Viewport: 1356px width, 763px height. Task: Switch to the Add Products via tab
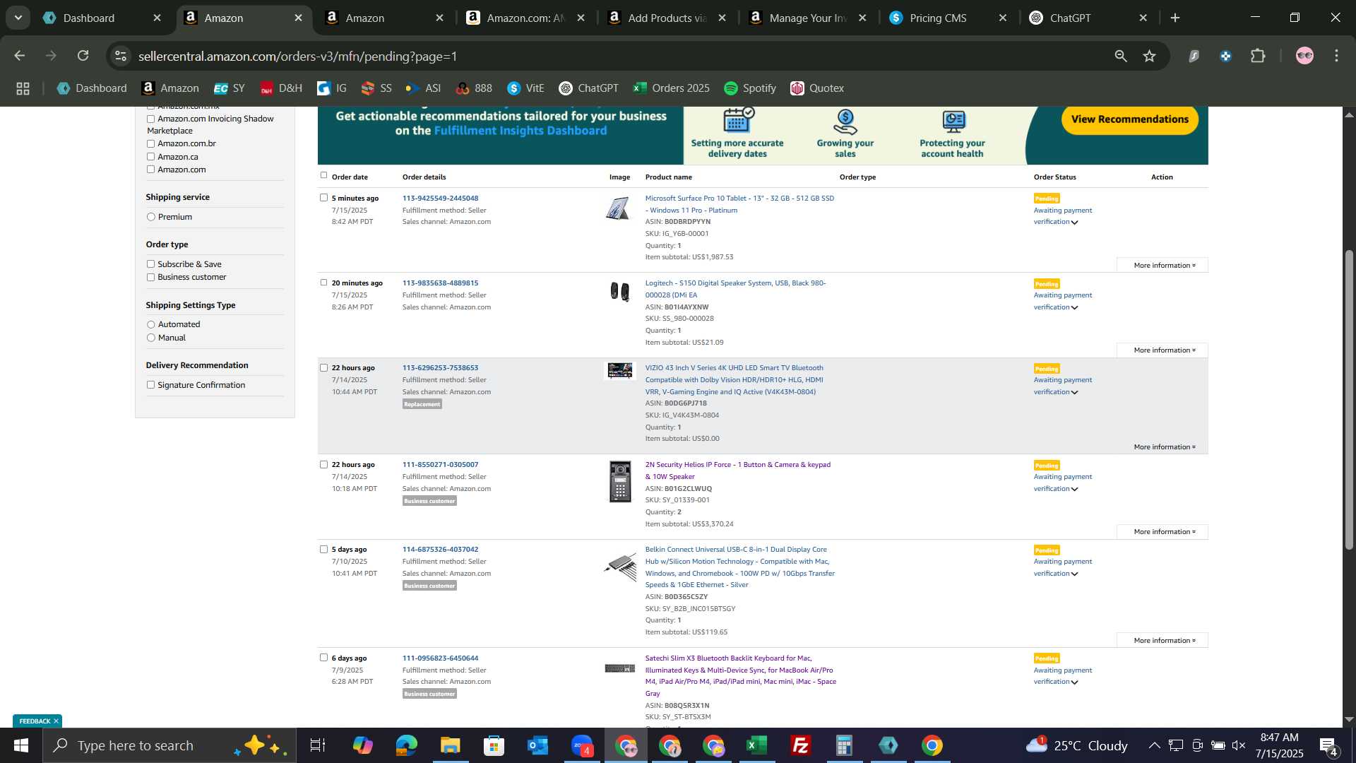pos(666,18)
